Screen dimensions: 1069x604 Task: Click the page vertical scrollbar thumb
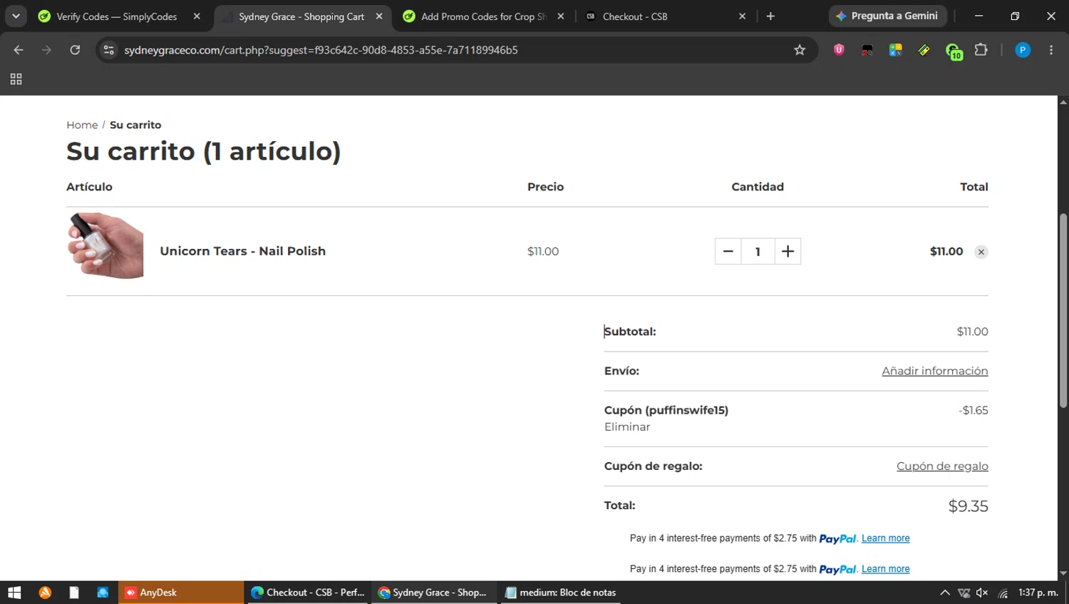coord(1063,310)
